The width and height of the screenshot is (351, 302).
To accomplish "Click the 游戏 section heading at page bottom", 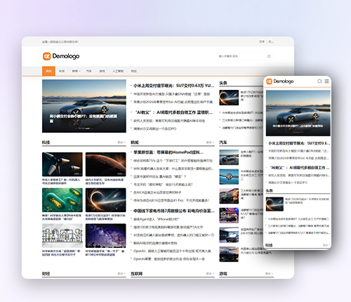I will 223,273.
